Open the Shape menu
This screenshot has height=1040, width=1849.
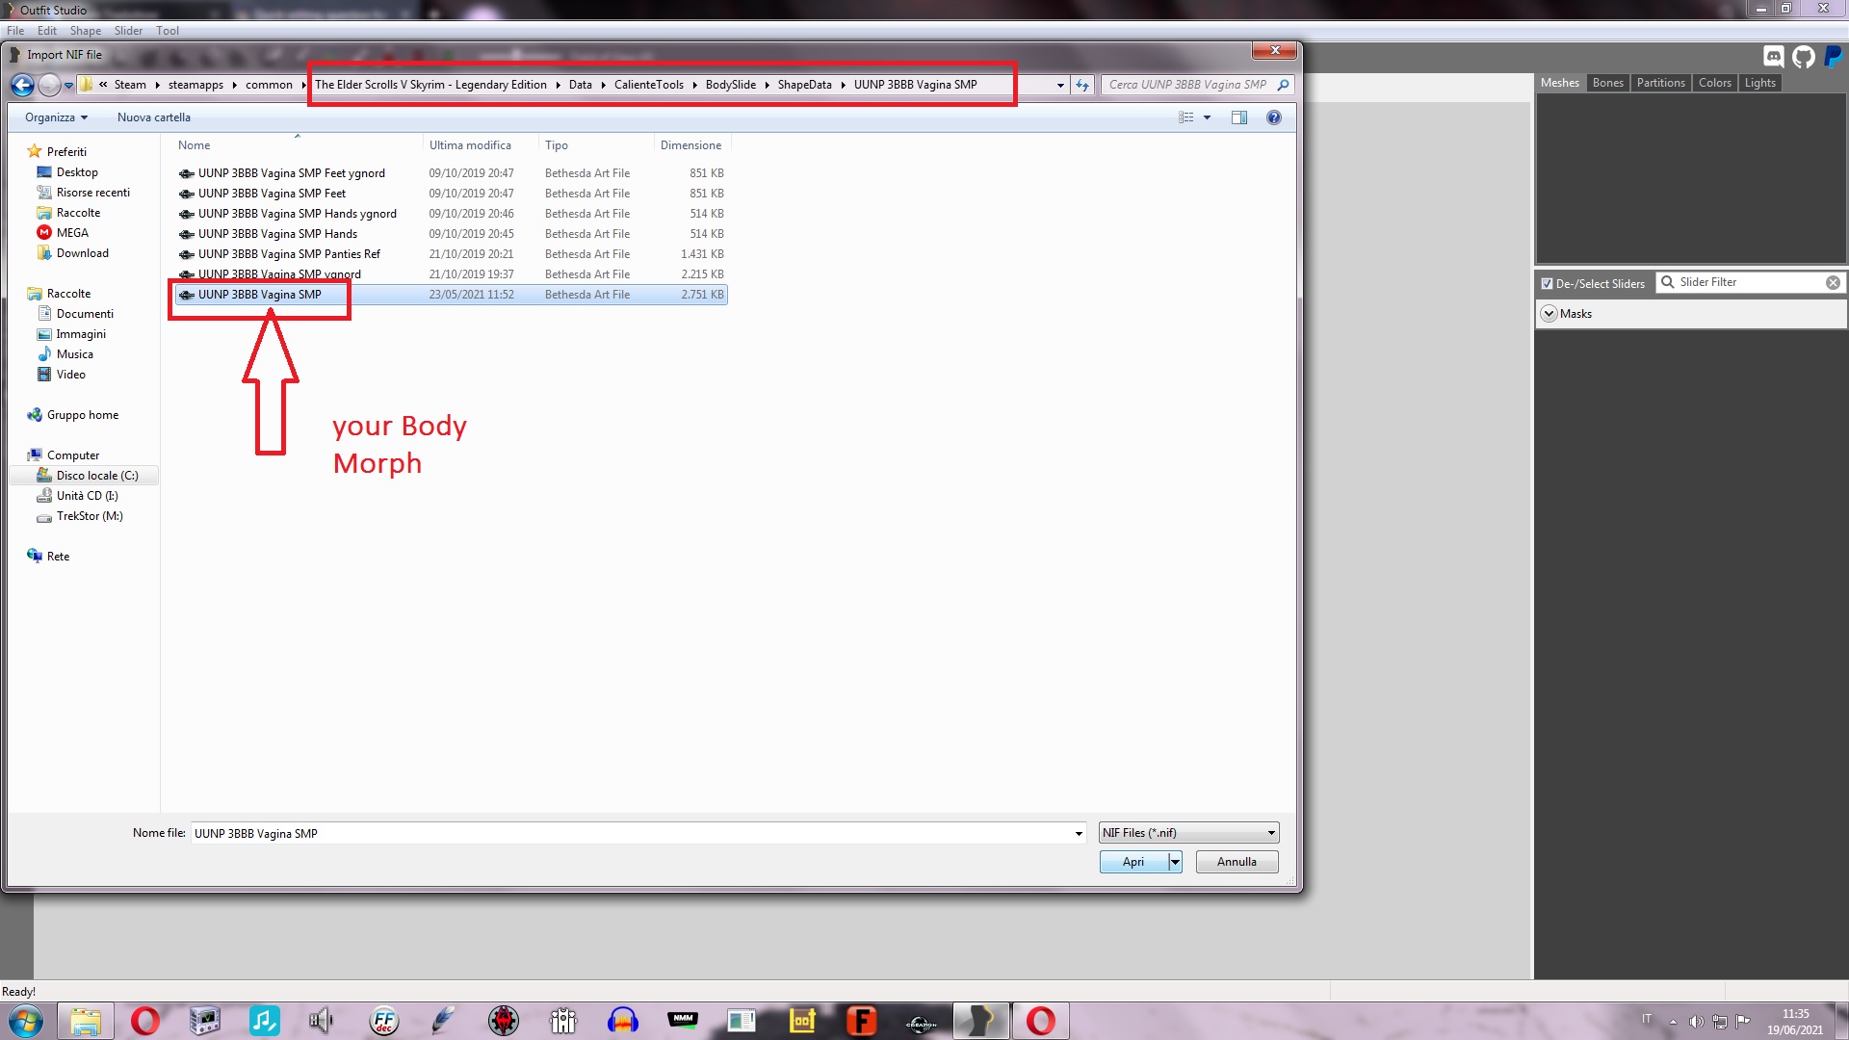tap(85, 31)
